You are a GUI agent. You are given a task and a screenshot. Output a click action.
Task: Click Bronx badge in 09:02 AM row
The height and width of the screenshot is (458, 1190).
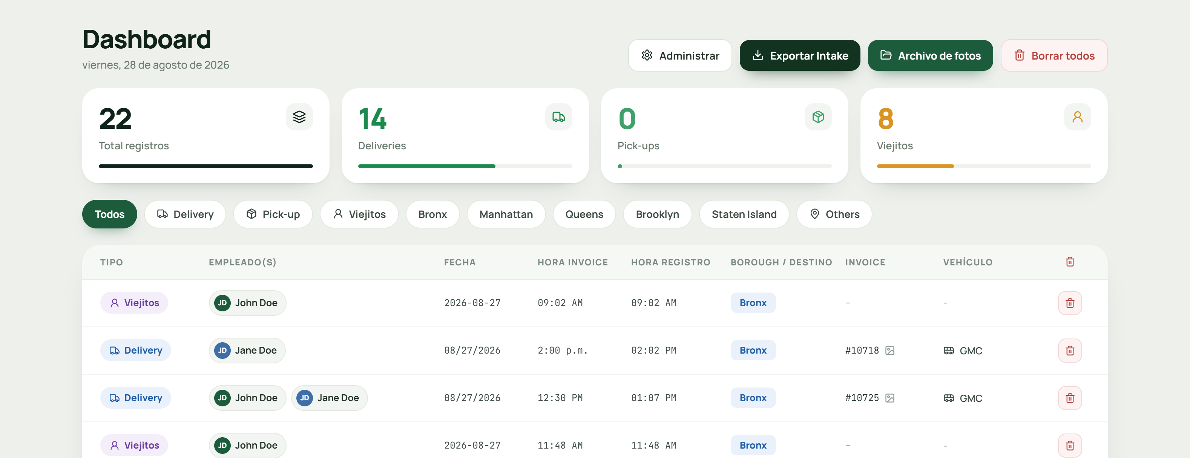753,303
